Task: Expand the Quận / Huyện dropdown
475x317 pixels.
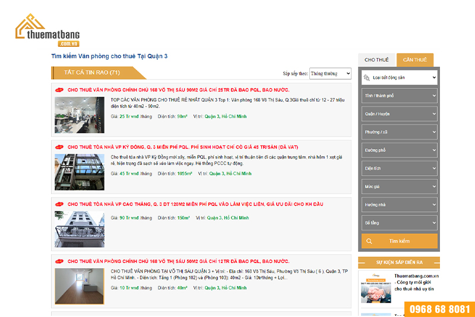Action: point(399,114)
